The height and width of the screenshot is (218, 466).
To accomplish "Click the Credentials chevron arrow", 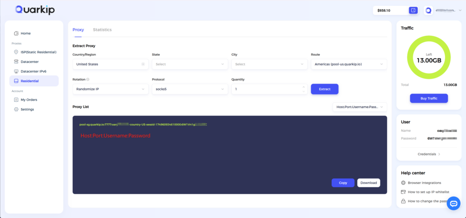I will coord(439,154).
